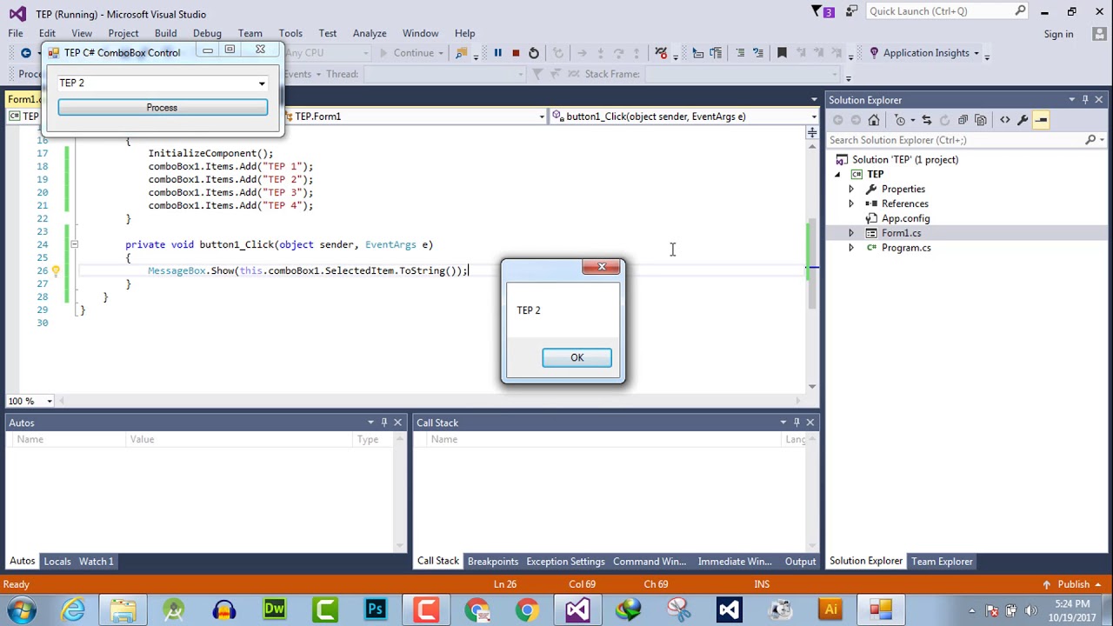This screenshot has width=1113, height=626.
Task: Click the Process button
Action: tap(163, 108)
